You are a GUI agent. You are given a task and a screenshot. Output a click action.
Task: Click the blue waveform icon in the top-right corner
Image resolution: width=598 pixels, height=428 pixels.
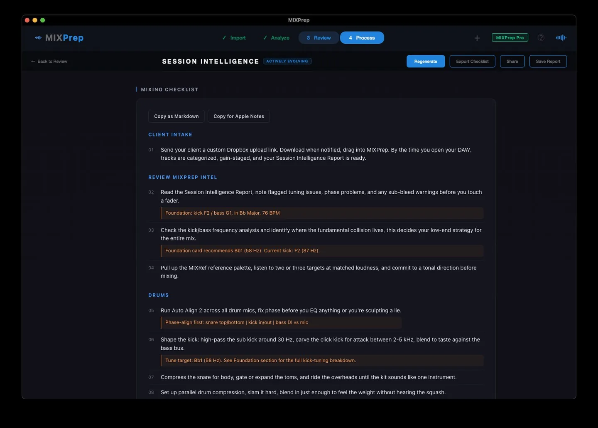coord(561,37)
